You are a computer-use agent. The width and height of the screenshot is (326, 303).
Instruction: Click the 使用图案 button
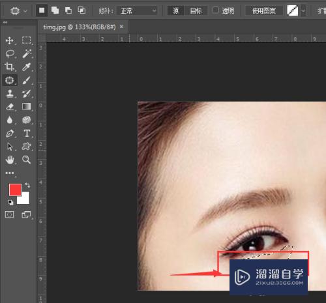(x=264, y=10)
